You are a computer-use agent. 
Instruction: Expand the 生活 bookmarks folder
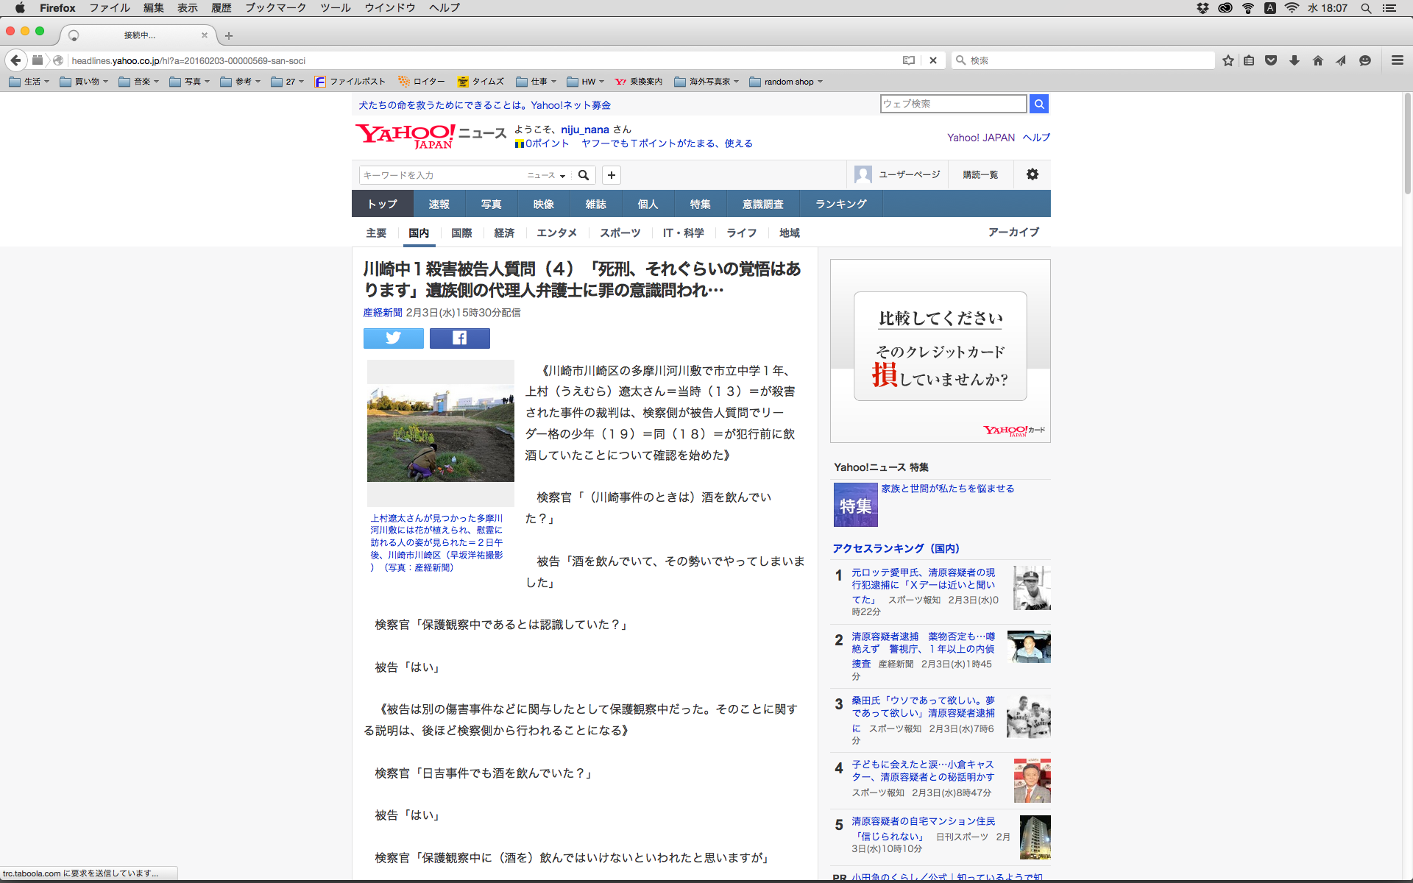click(29, 82)
